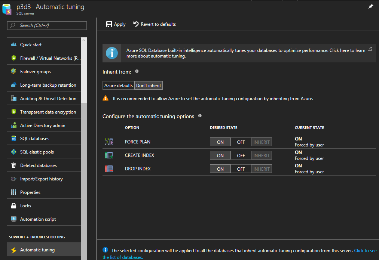Select the Don't inherit option

(149, 86)
